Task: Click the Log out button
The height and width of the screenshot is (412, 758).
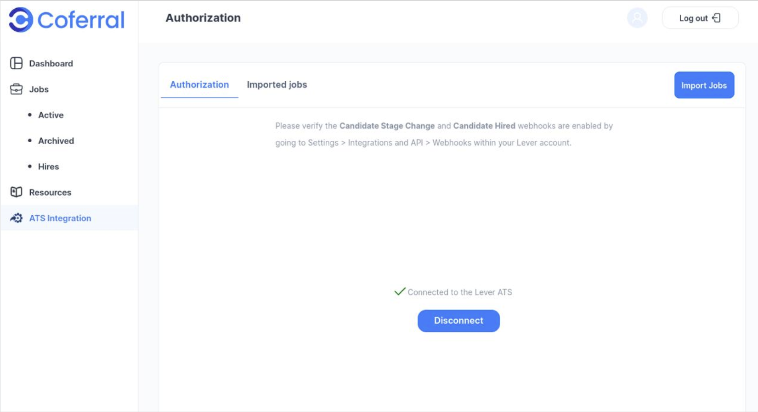Action: point(700,18)
